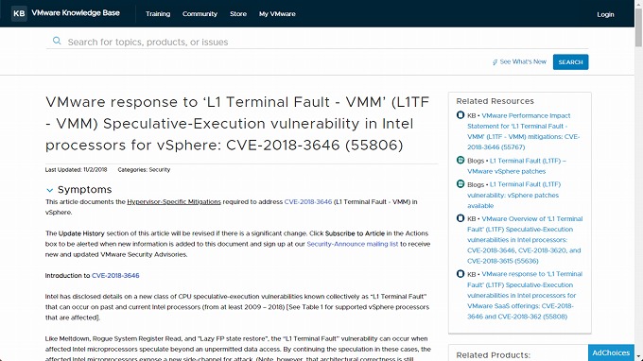Open the Security-Announce mailing list link
Screen dimensions: 643x361
pos(353,244)
